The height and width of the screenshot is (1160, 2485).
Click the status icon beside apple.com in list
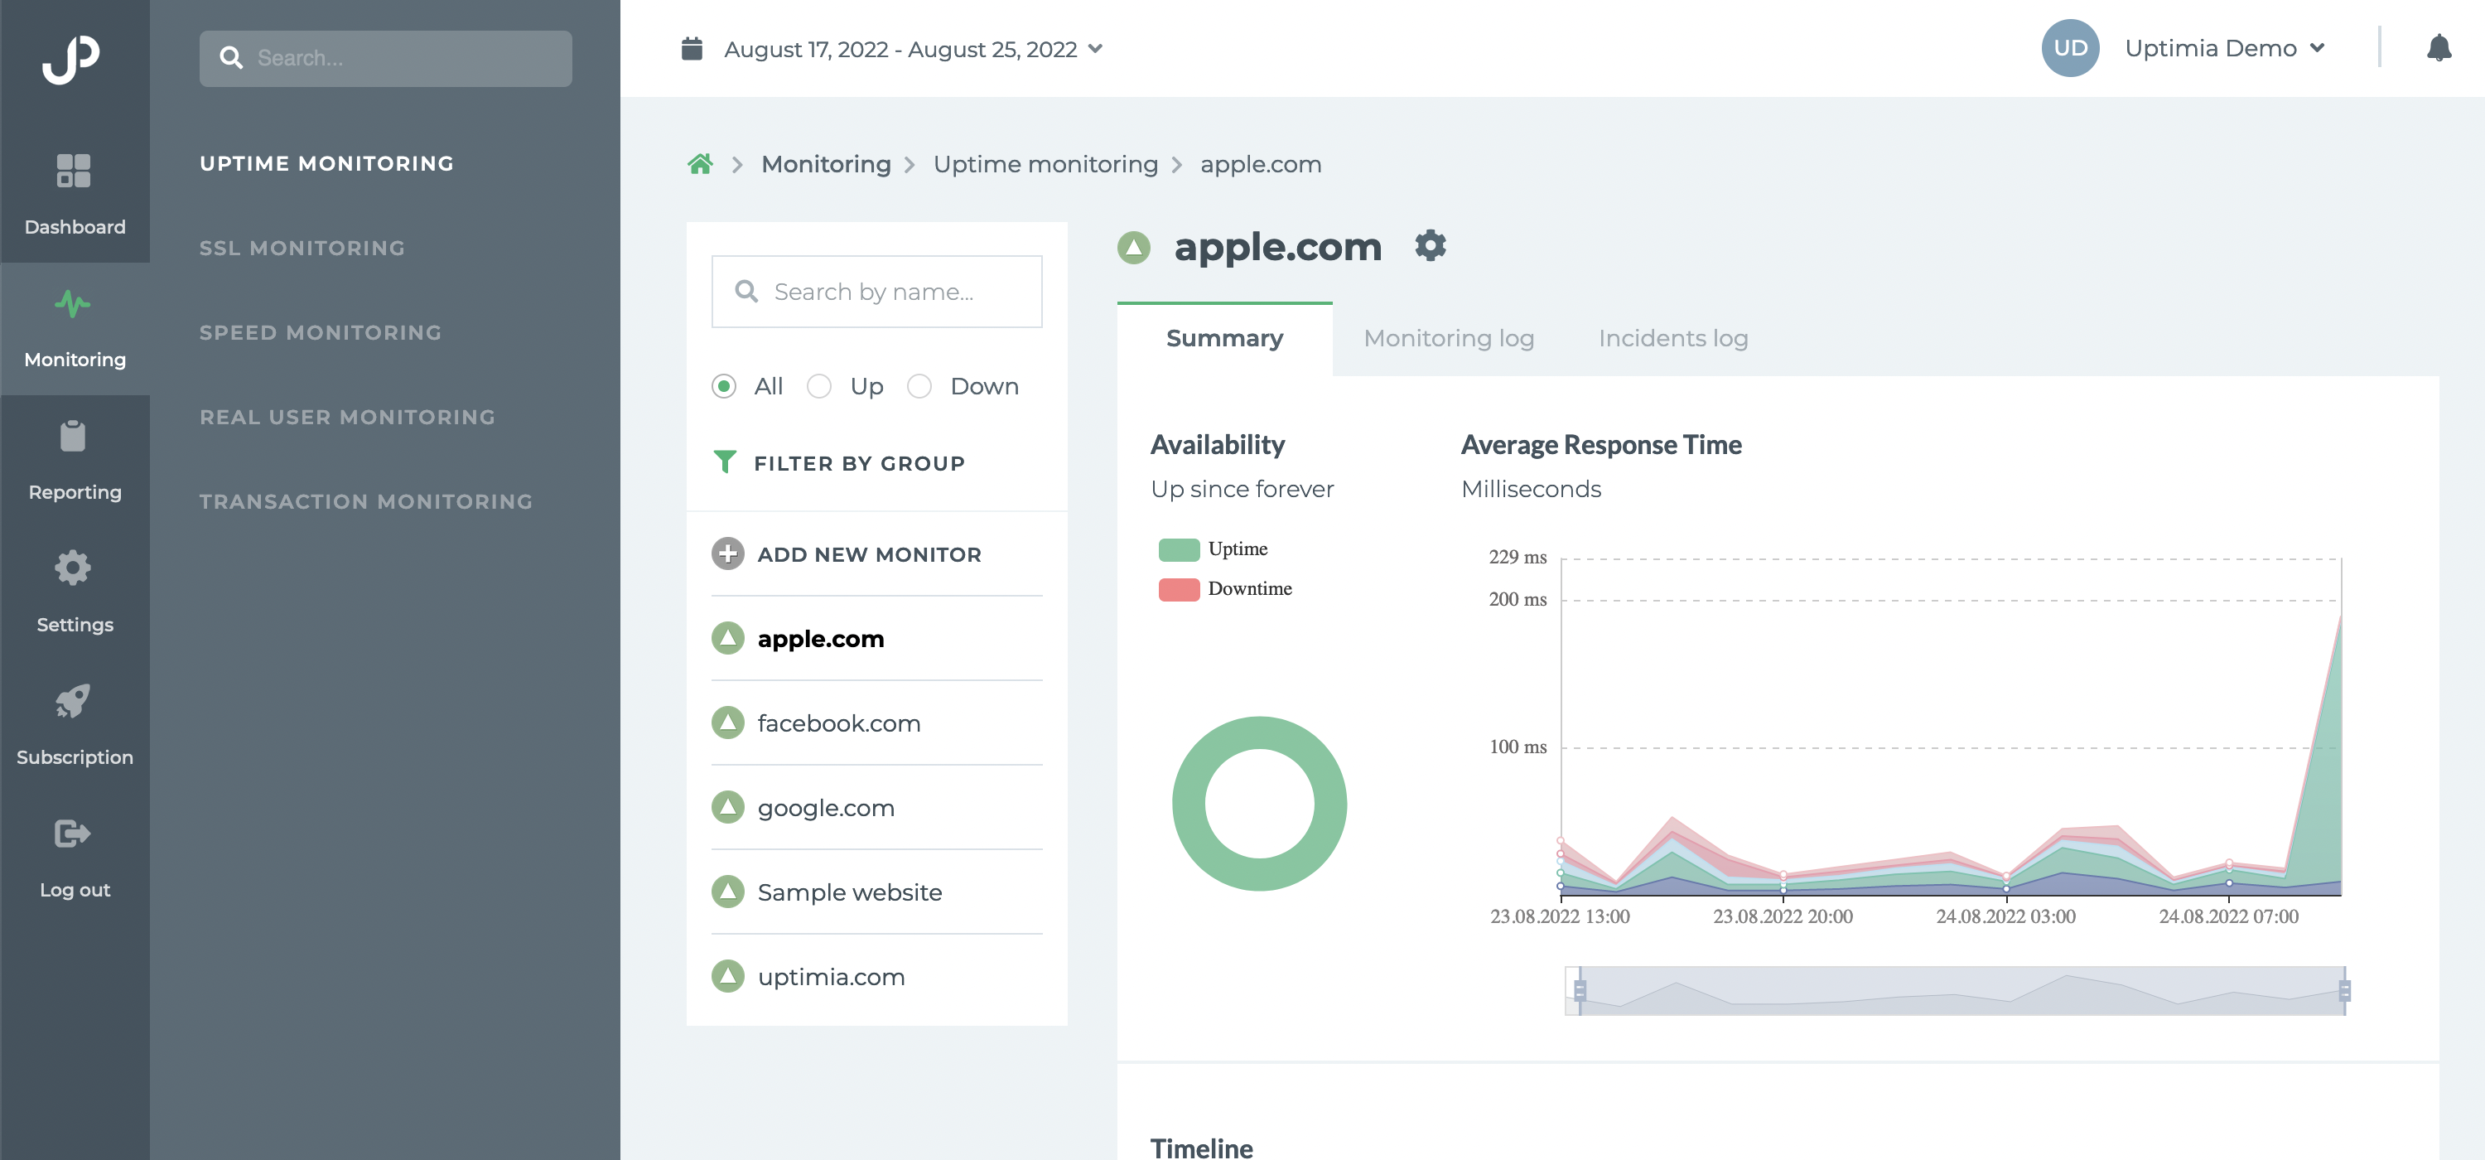coord(728,638)
